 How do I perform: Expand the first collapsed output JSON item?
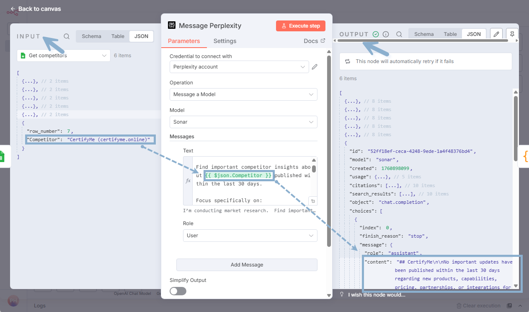tap(352, 101)
